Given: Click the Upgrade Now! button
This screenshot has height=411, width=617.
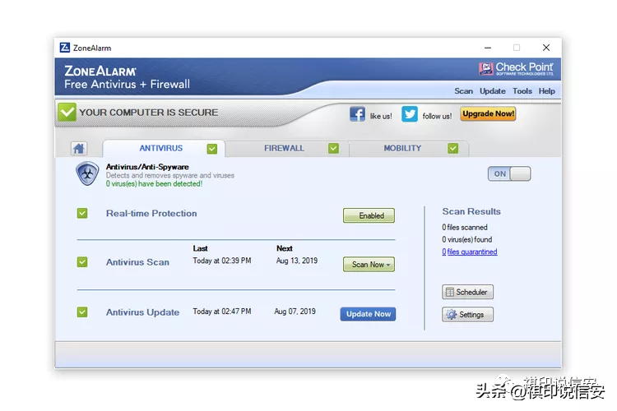Looking at the screenshot, I should point(488,114).
